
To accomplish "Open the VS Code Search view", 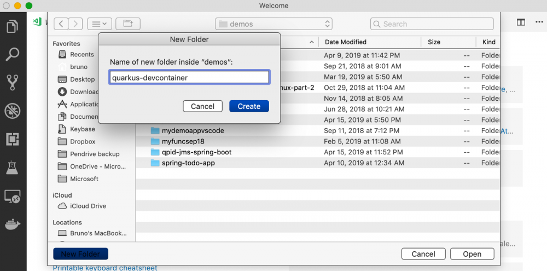I will pos(13,55).
